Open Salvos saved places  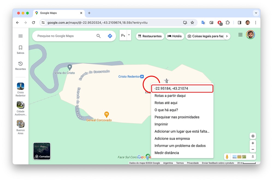pyautogui.click(x=20, y=49)
